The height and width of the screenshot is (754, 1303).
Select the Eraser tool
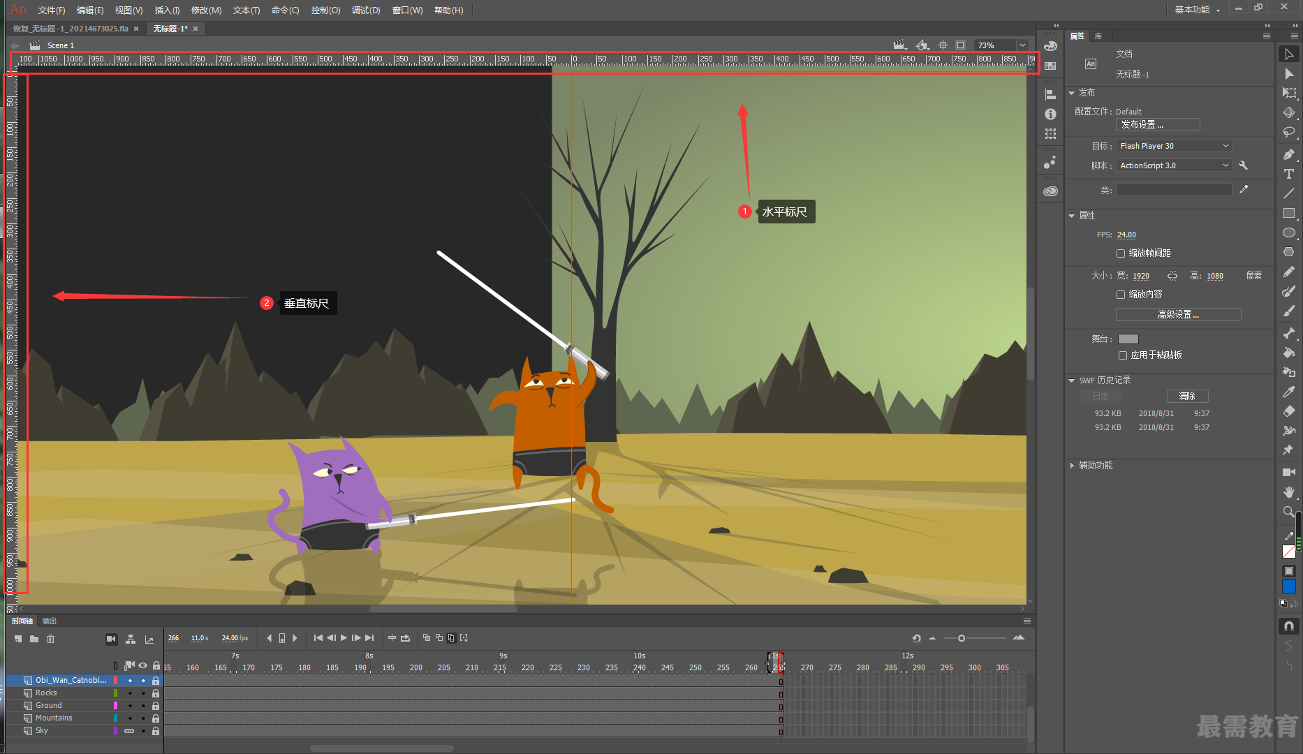1289,411
